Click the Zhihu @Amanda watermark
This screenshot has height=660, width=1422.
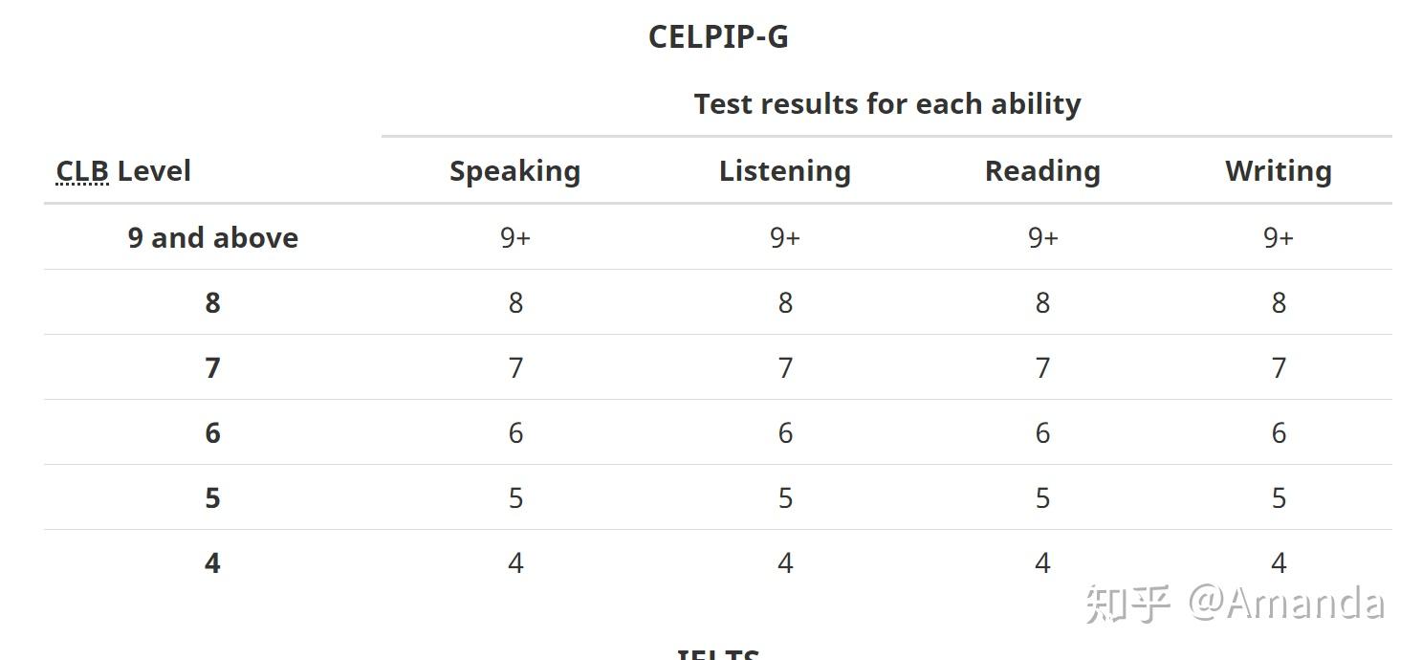1235,604
